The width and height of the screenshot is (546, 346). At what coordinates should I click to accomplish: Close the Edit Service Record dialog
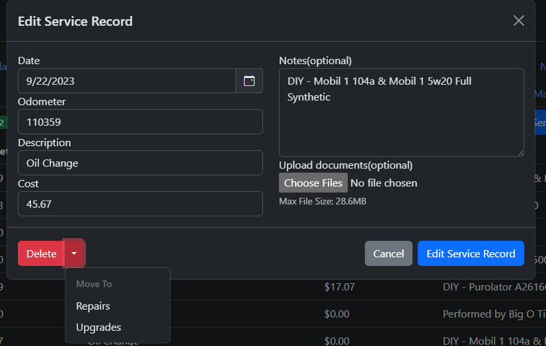[x=519, y=21]
